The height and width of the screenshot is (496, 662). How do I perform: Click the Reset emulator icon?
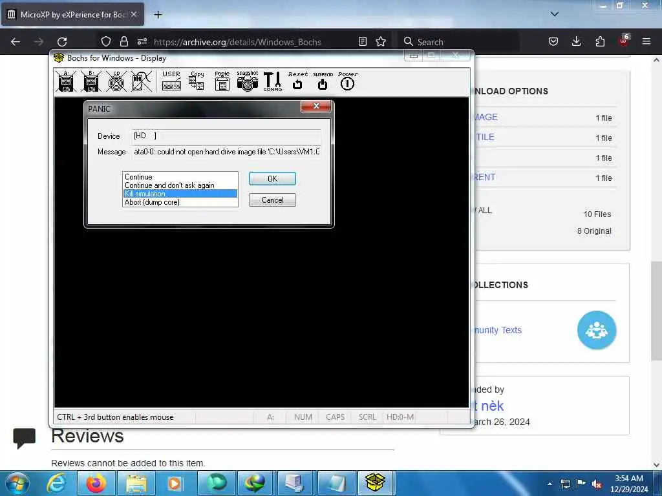tap(297, 81)
